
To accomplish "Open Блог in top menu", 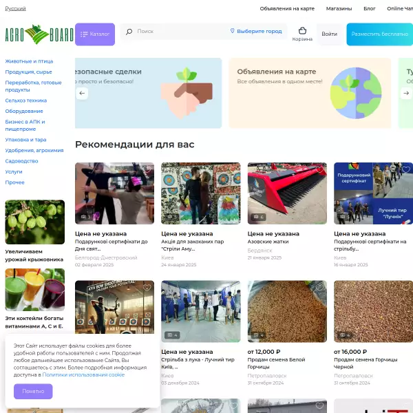I will tap(369, 8).
